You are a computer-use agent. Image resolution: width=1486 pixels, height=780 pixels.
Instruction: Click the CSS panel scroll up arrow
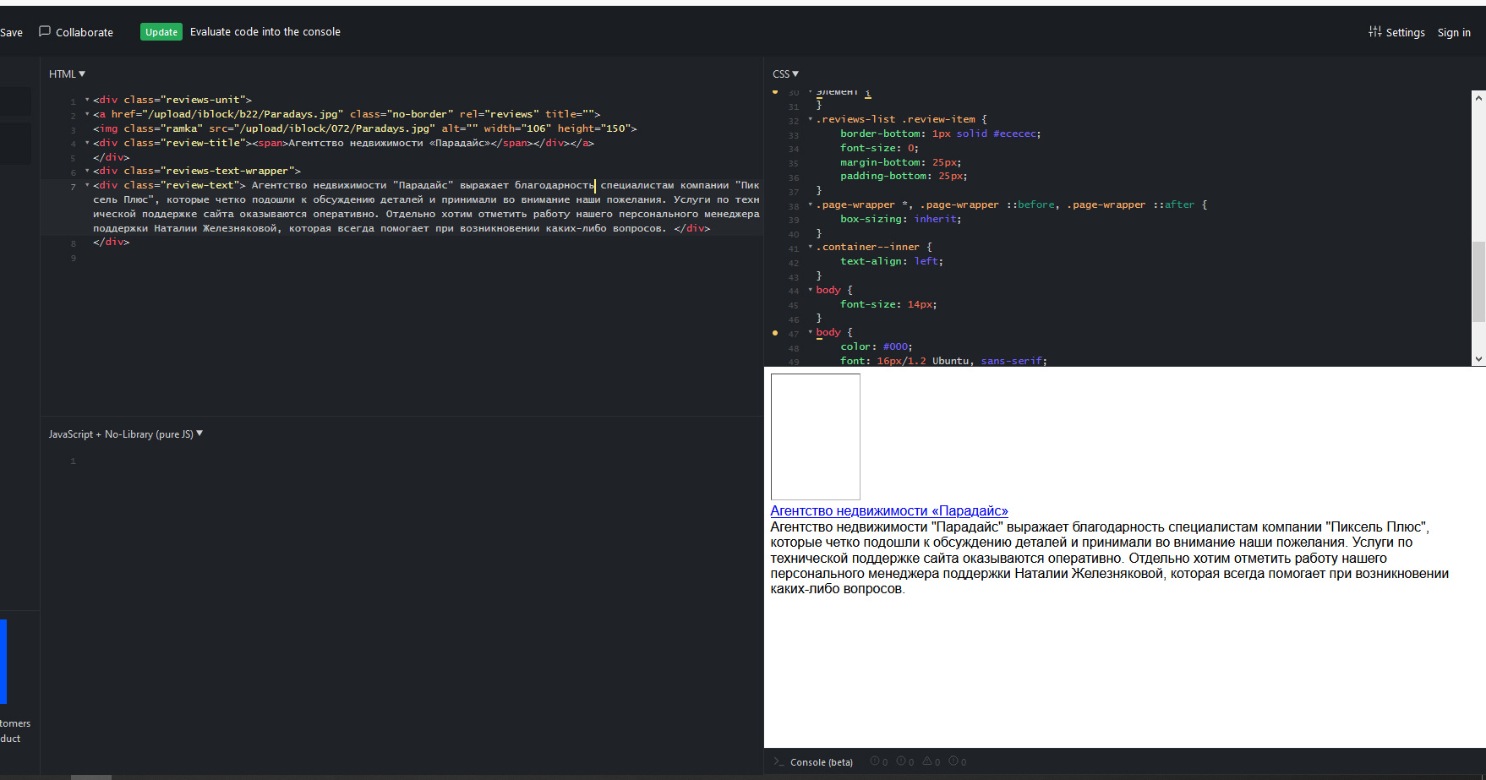(x=1478, y=98)
